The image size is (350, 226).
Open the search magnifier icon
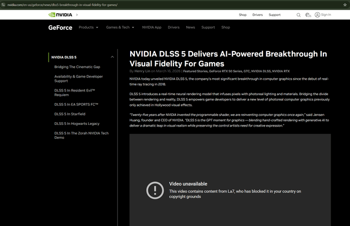[x=298, y=15]
